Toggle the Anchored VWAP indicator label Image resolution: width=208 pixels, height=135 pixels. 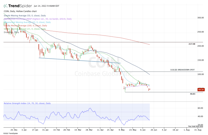30,19
